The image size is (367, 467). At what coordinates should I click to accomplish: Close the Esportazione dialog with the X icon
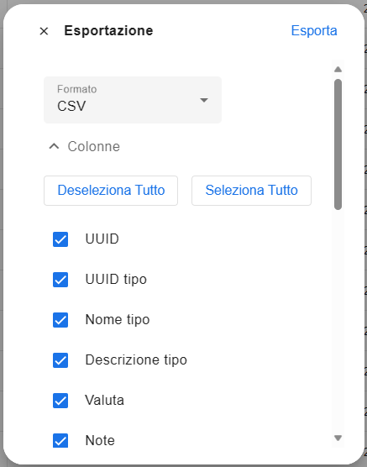pyautogui.click(x=44, y=31)
